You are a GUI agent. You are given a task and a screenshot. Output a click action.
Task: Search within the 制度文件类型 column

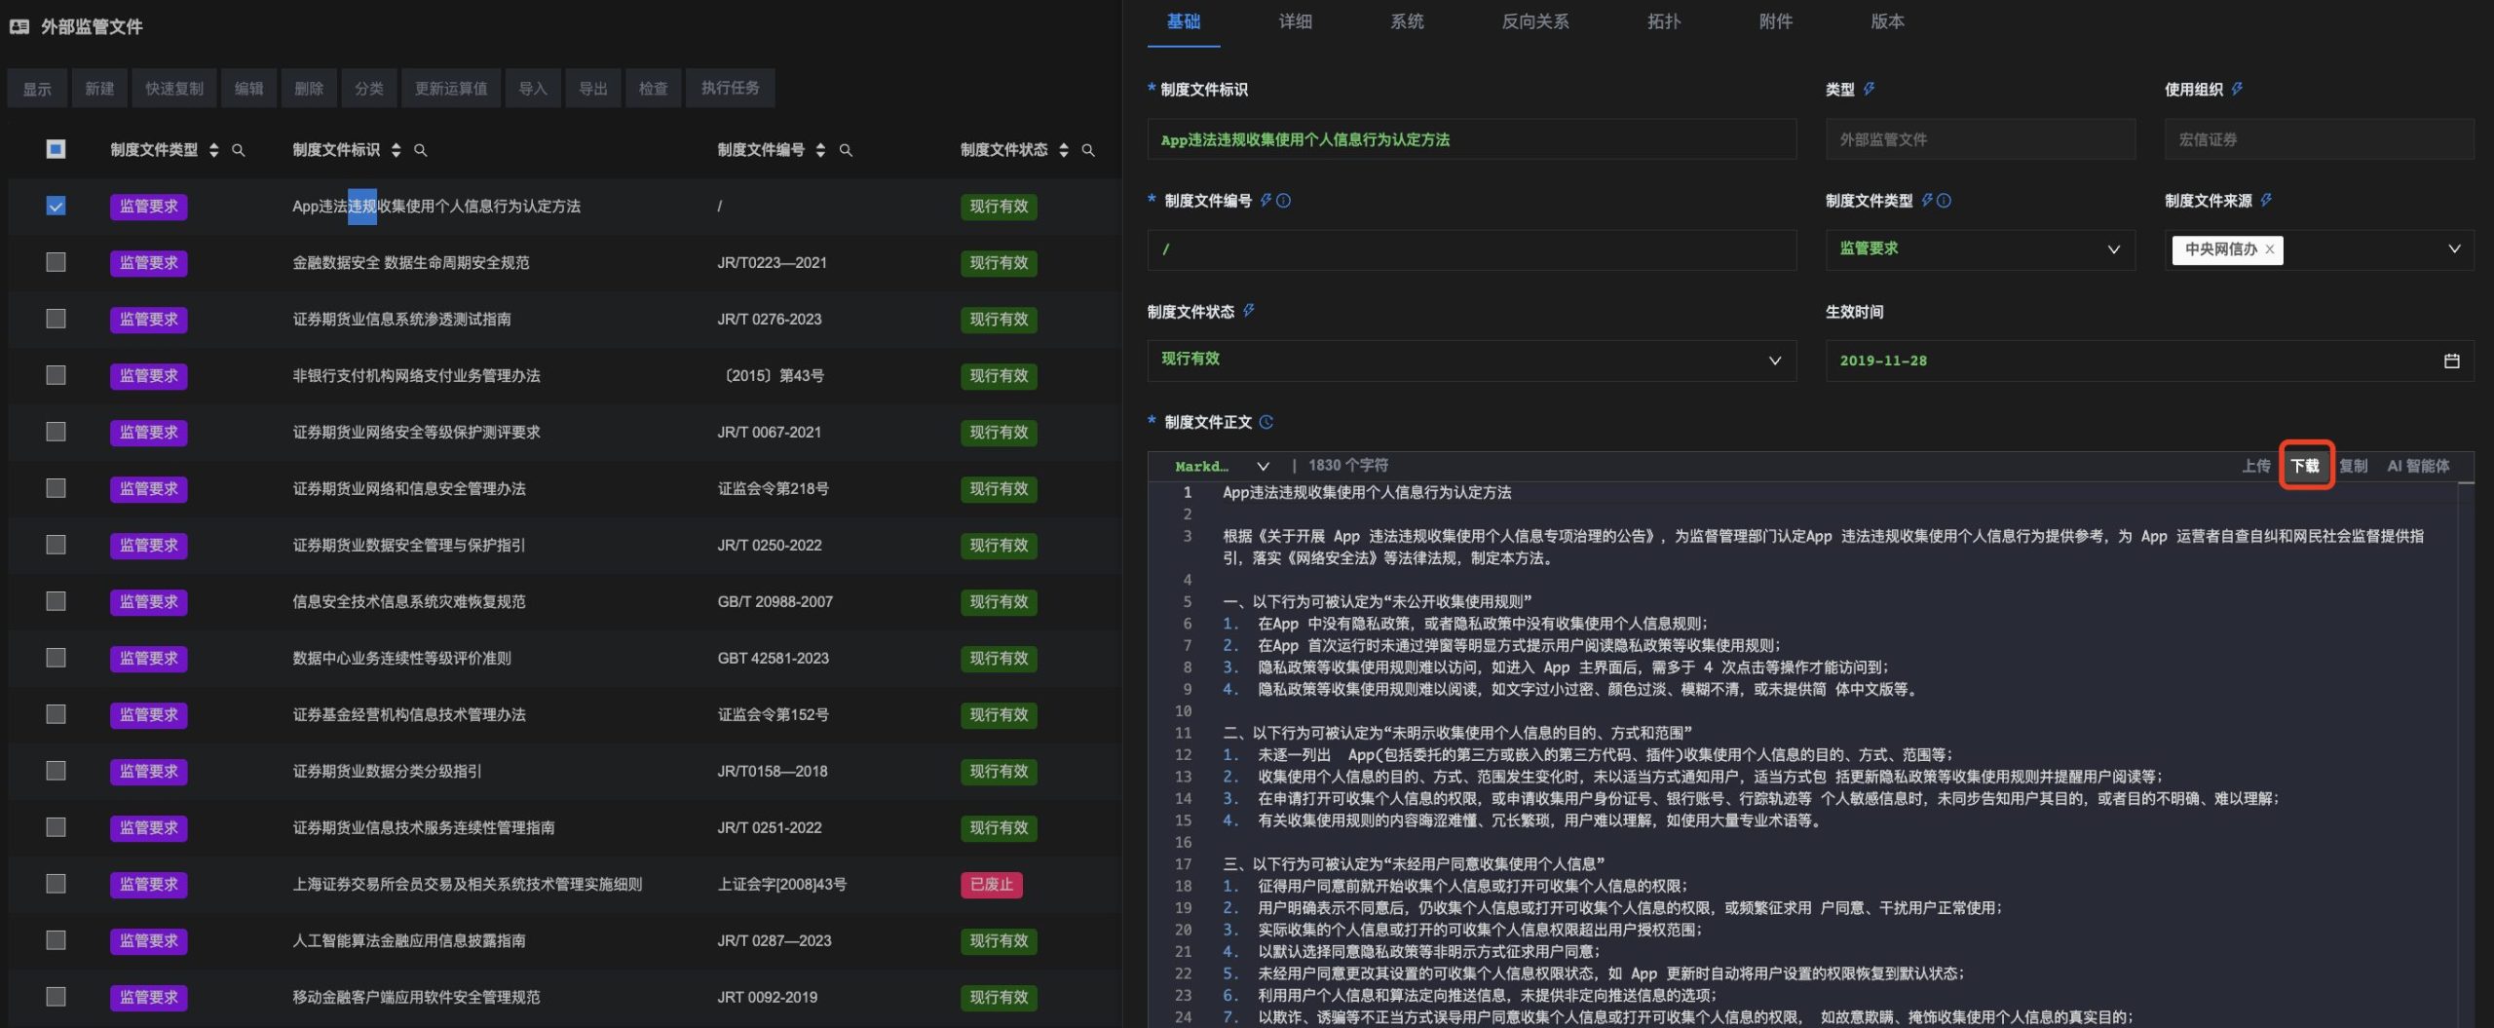(x=239, y=150)
